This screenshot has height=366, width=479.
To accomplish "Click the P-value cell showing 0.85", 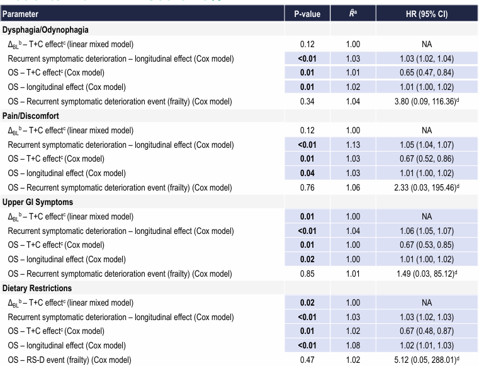I will pos(308,274).
